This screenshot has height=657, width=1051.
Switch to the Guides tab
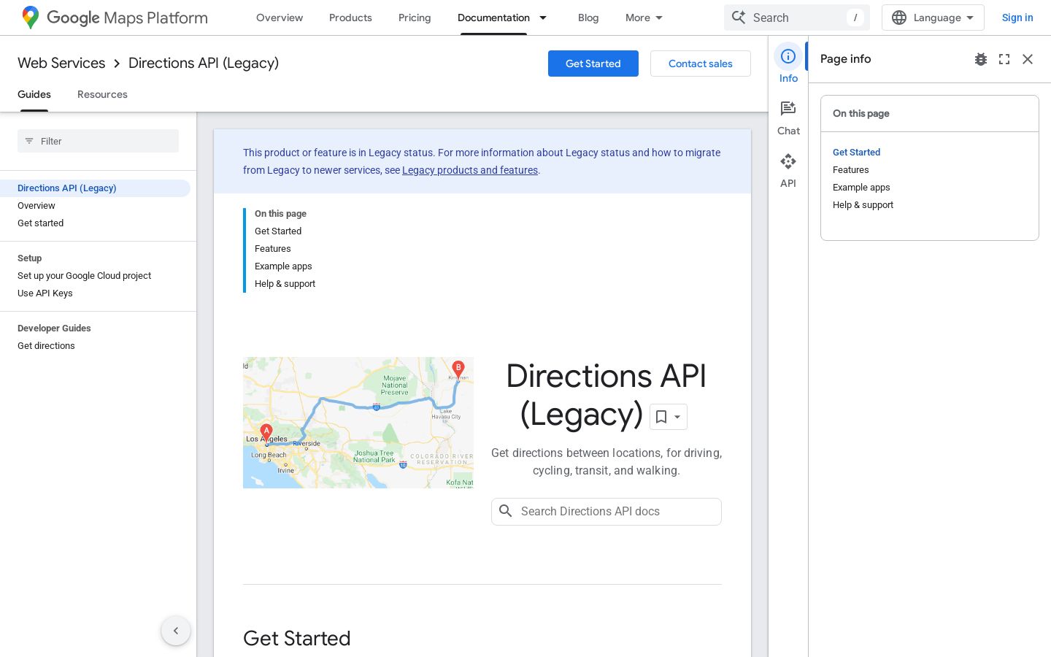(34, 94)
